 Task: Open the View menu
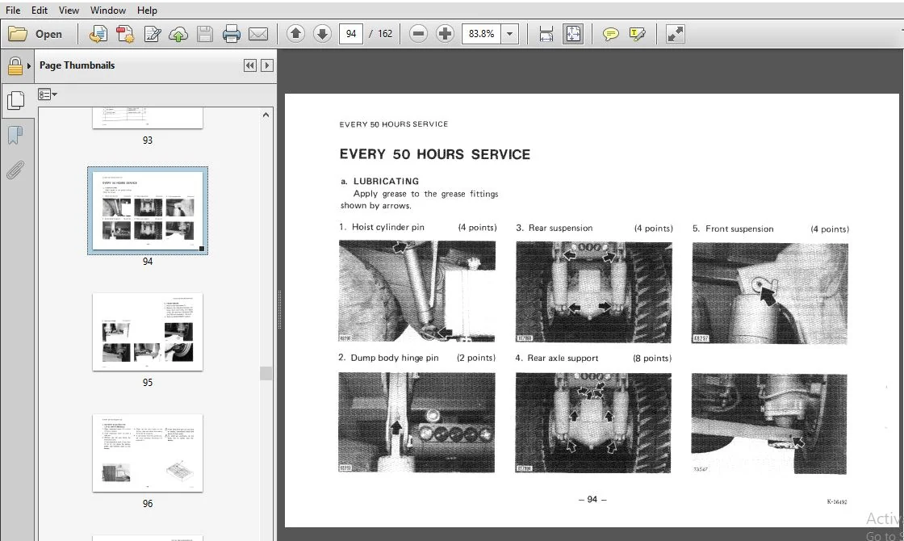coord(69,10)
